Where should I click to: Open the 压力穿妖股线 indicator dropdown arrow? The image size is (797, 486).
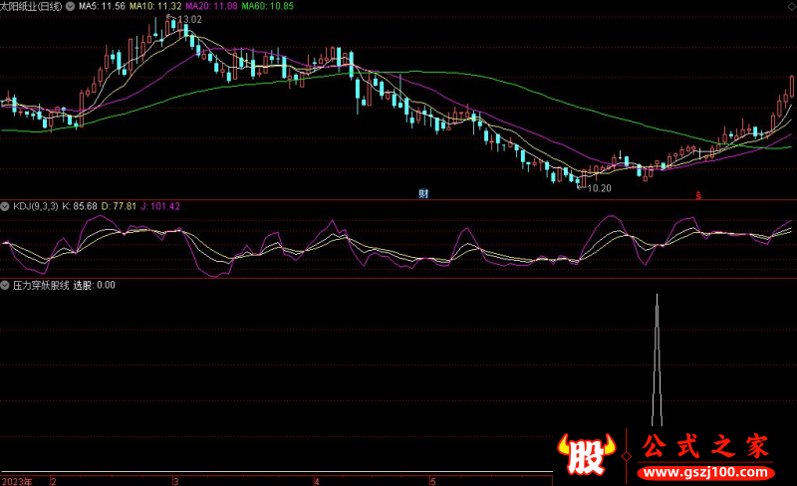6,285
